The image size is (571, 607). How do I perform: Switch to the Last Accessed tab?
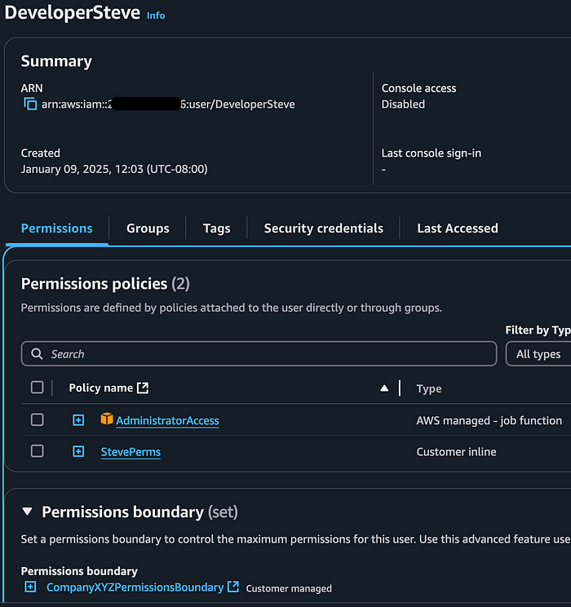(457, 228)
